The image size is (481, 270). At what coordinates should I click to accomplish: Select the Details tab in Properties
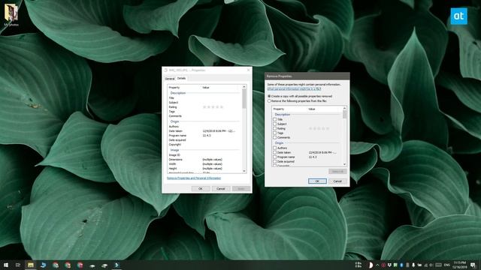[182, 78]
